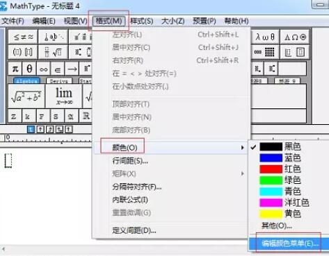This screenshot has width=329, height=256.
Task: Open the 编辑(E) menu
Action: 44,21
